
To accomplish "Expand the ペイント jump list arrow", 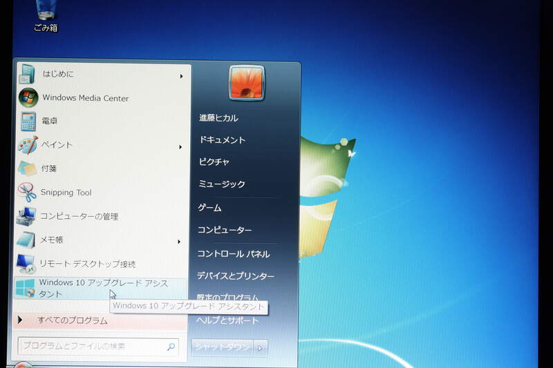I will coord(180,147).
